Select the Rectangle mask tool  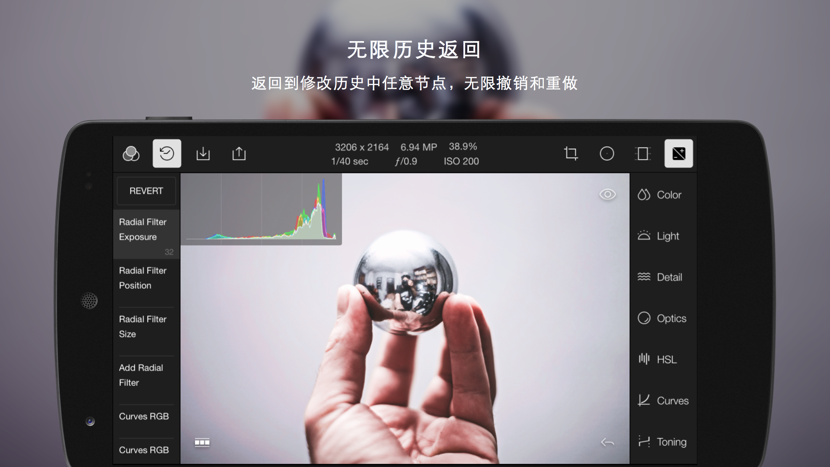tap(643, 154)
